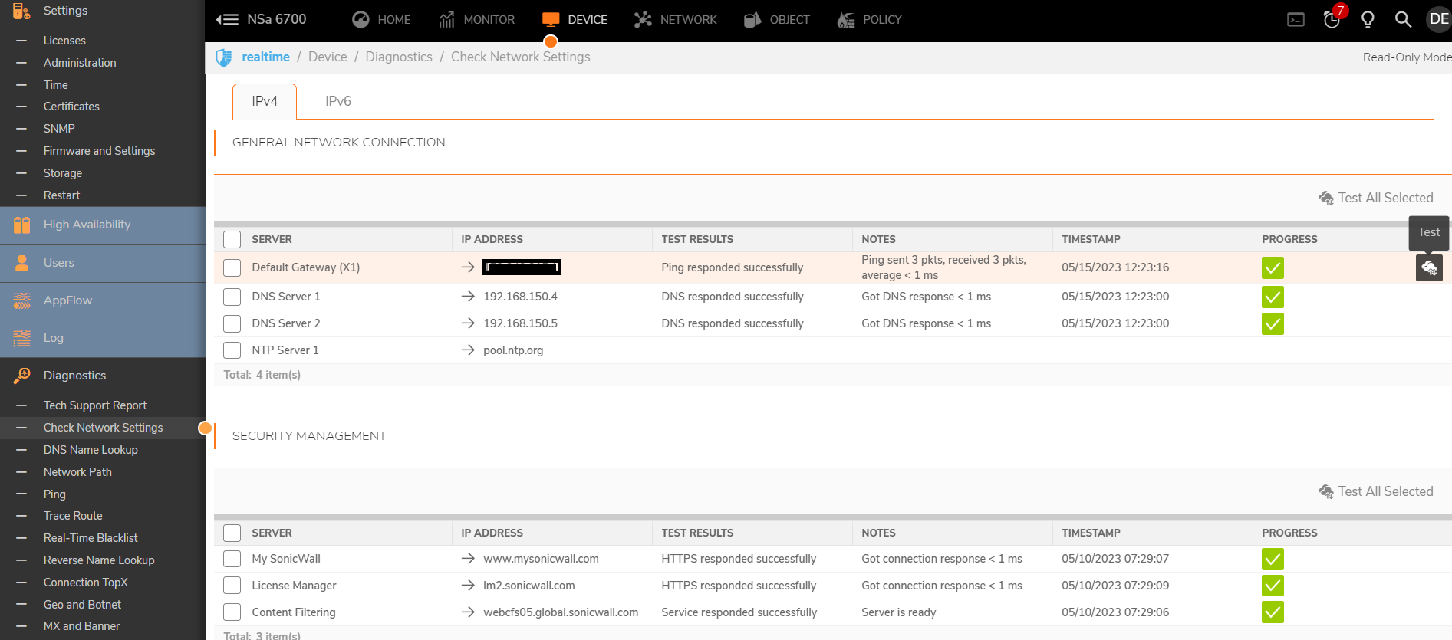This screenshot has width=1452, height=640.
Task: Open the terminal console icon in header
Action: click(1296, 20)
